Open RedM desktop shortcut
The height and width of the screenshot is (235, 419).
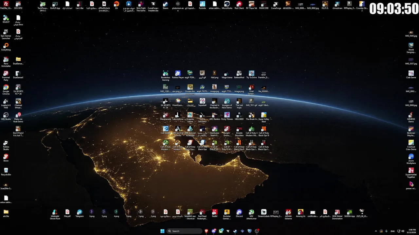(215, 213)
